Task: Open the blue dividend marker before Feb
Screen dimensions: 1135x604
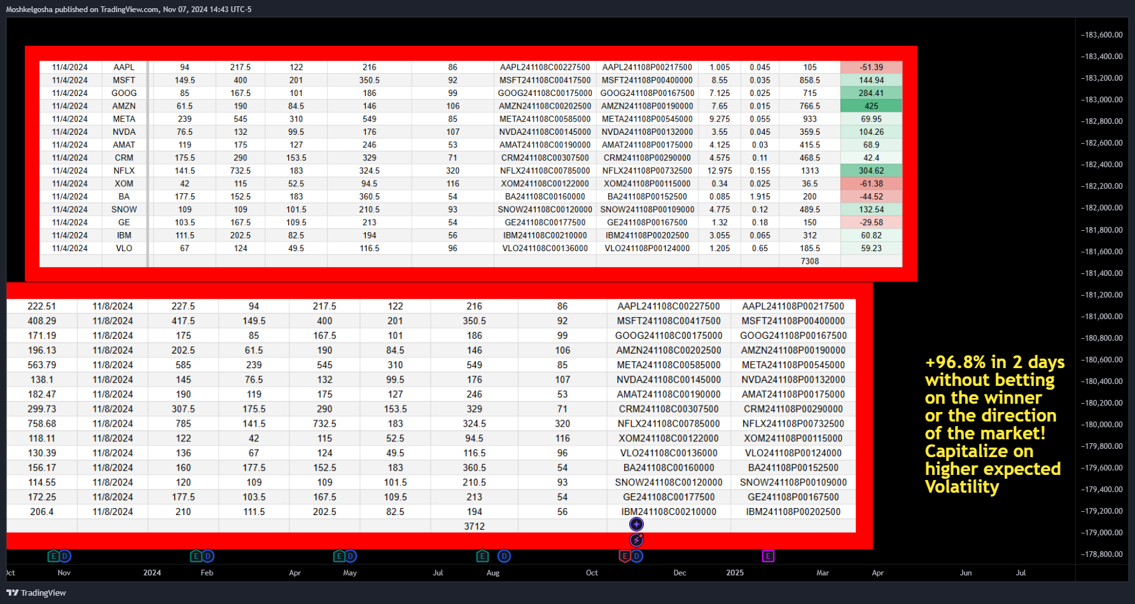Action: (x=208, y=556)
